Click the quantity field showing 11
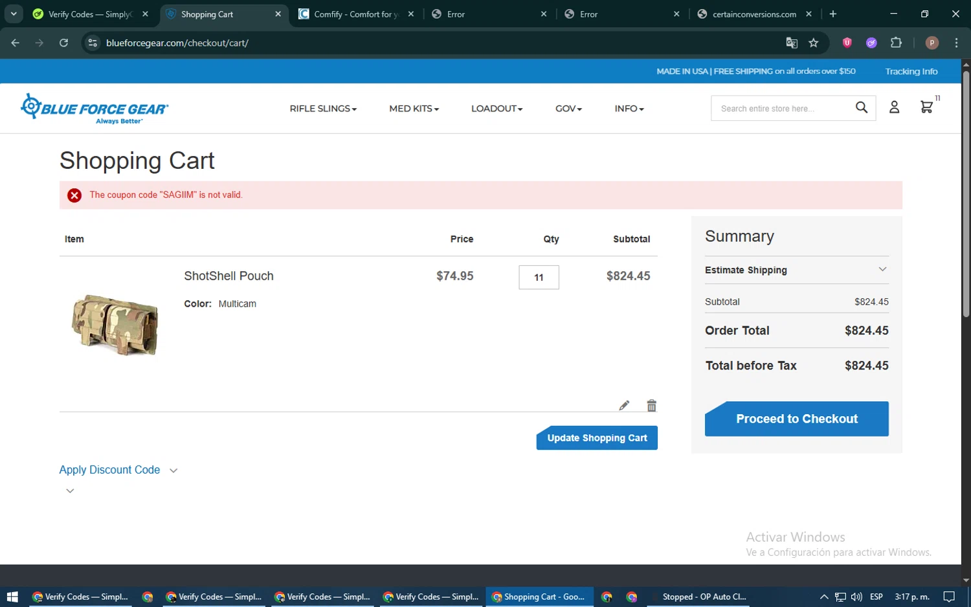971x607 pixels. tap(539, 277)
